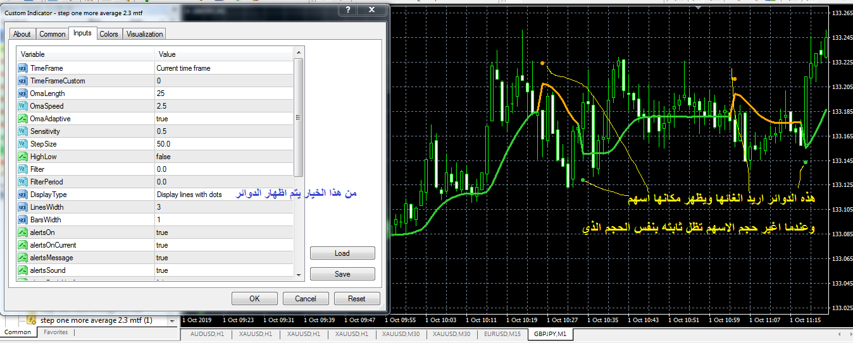Select the GBPJPY,M1 chart tab
Image resolution: width=853 pixels, height=343 pixels.
[552, 334]
